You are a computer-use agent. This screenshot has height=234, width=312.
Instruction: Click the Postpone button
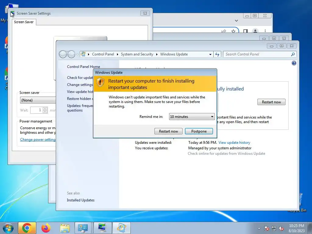click(199, 131)
